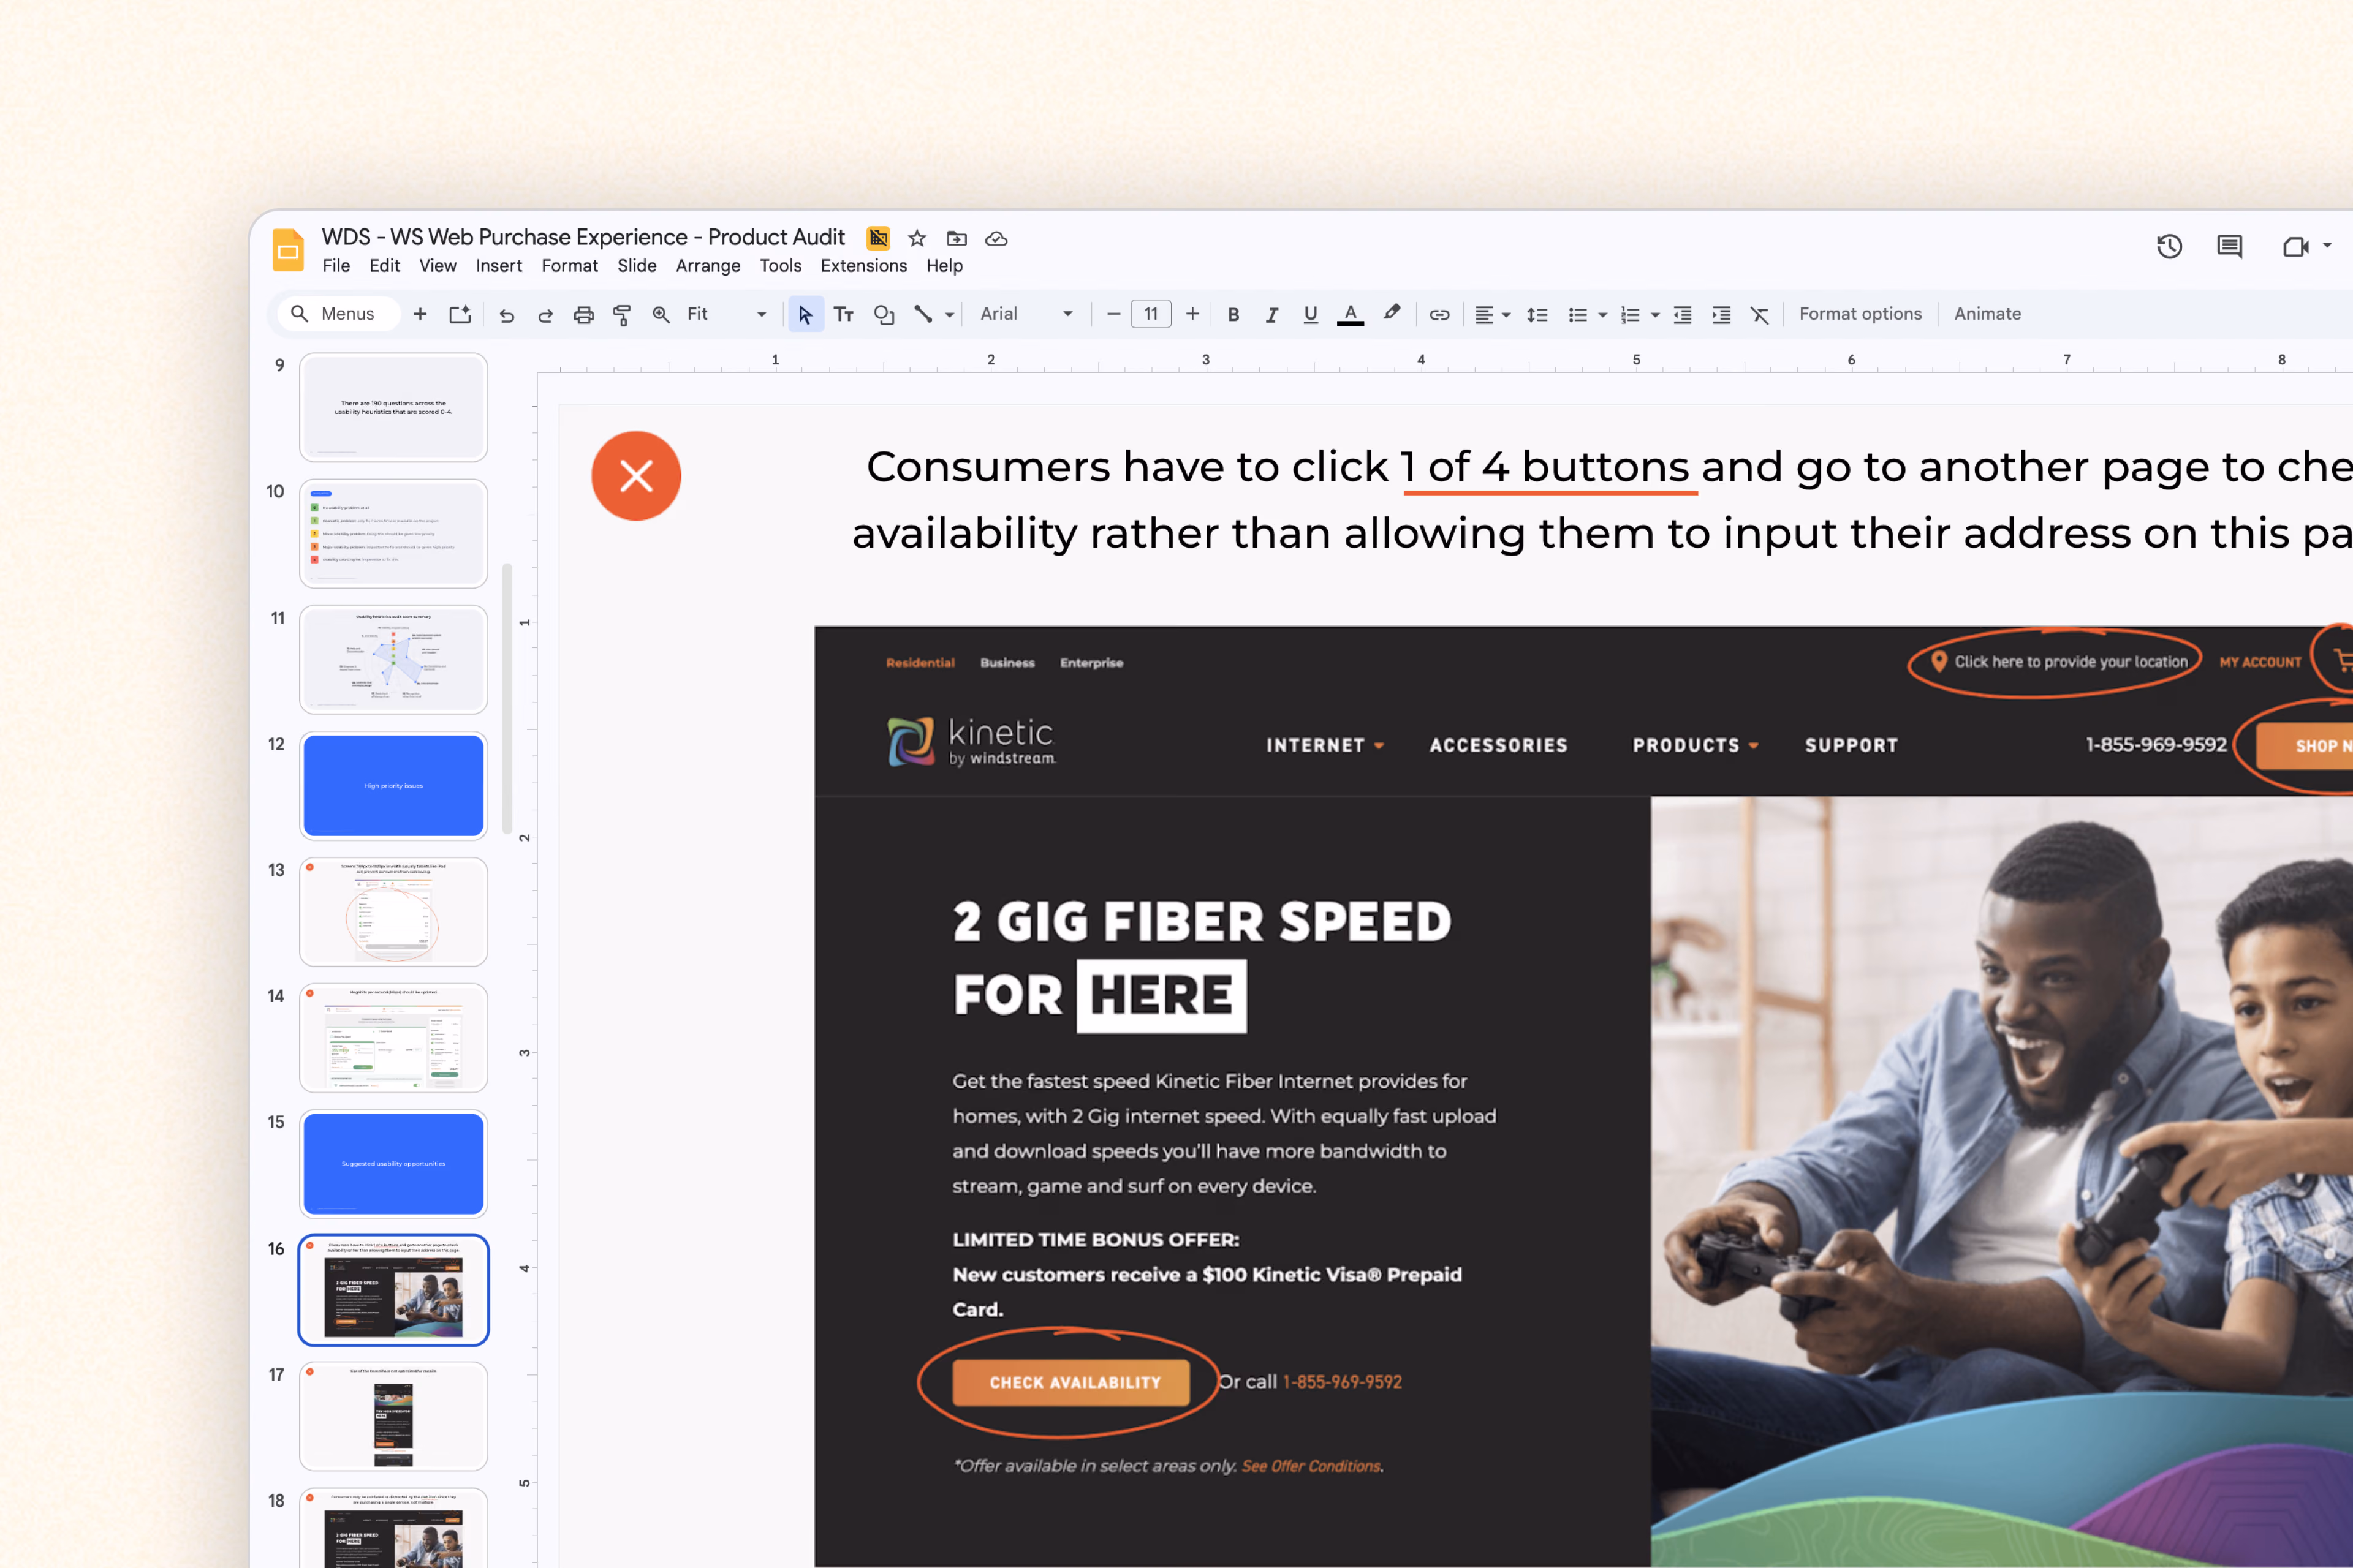Click the filmstrip vertical scrollbar
Image resolution: width=2353 pixels, height=1568 pixels.
coord(507,698)
